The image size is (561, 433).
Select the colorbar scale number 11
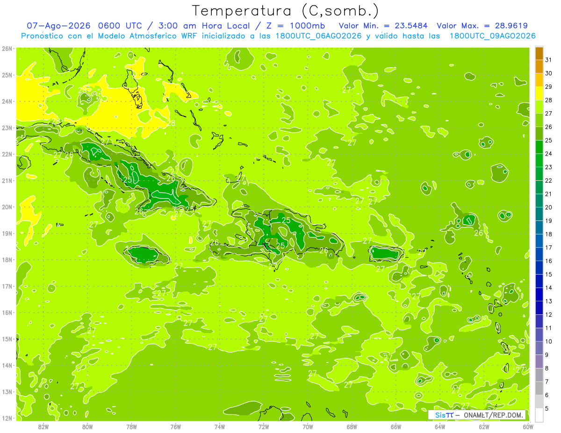(x=548, y=328)
